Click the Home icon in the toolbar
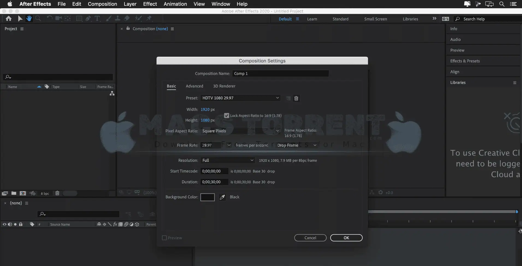The image size is (522, 266). point(9,18)
